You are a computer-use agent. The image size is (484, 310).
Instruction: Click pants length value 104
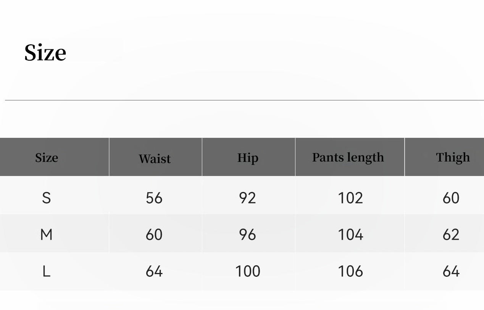pyautogui.click(x=350, y=235)
